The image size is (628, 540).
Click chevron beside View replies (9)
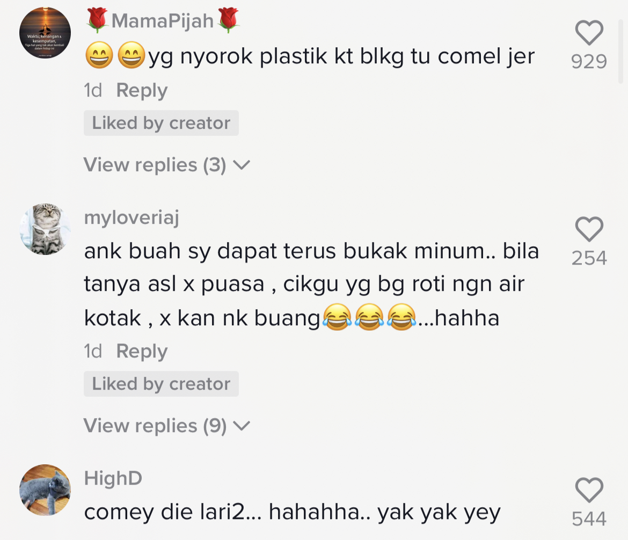242,426
